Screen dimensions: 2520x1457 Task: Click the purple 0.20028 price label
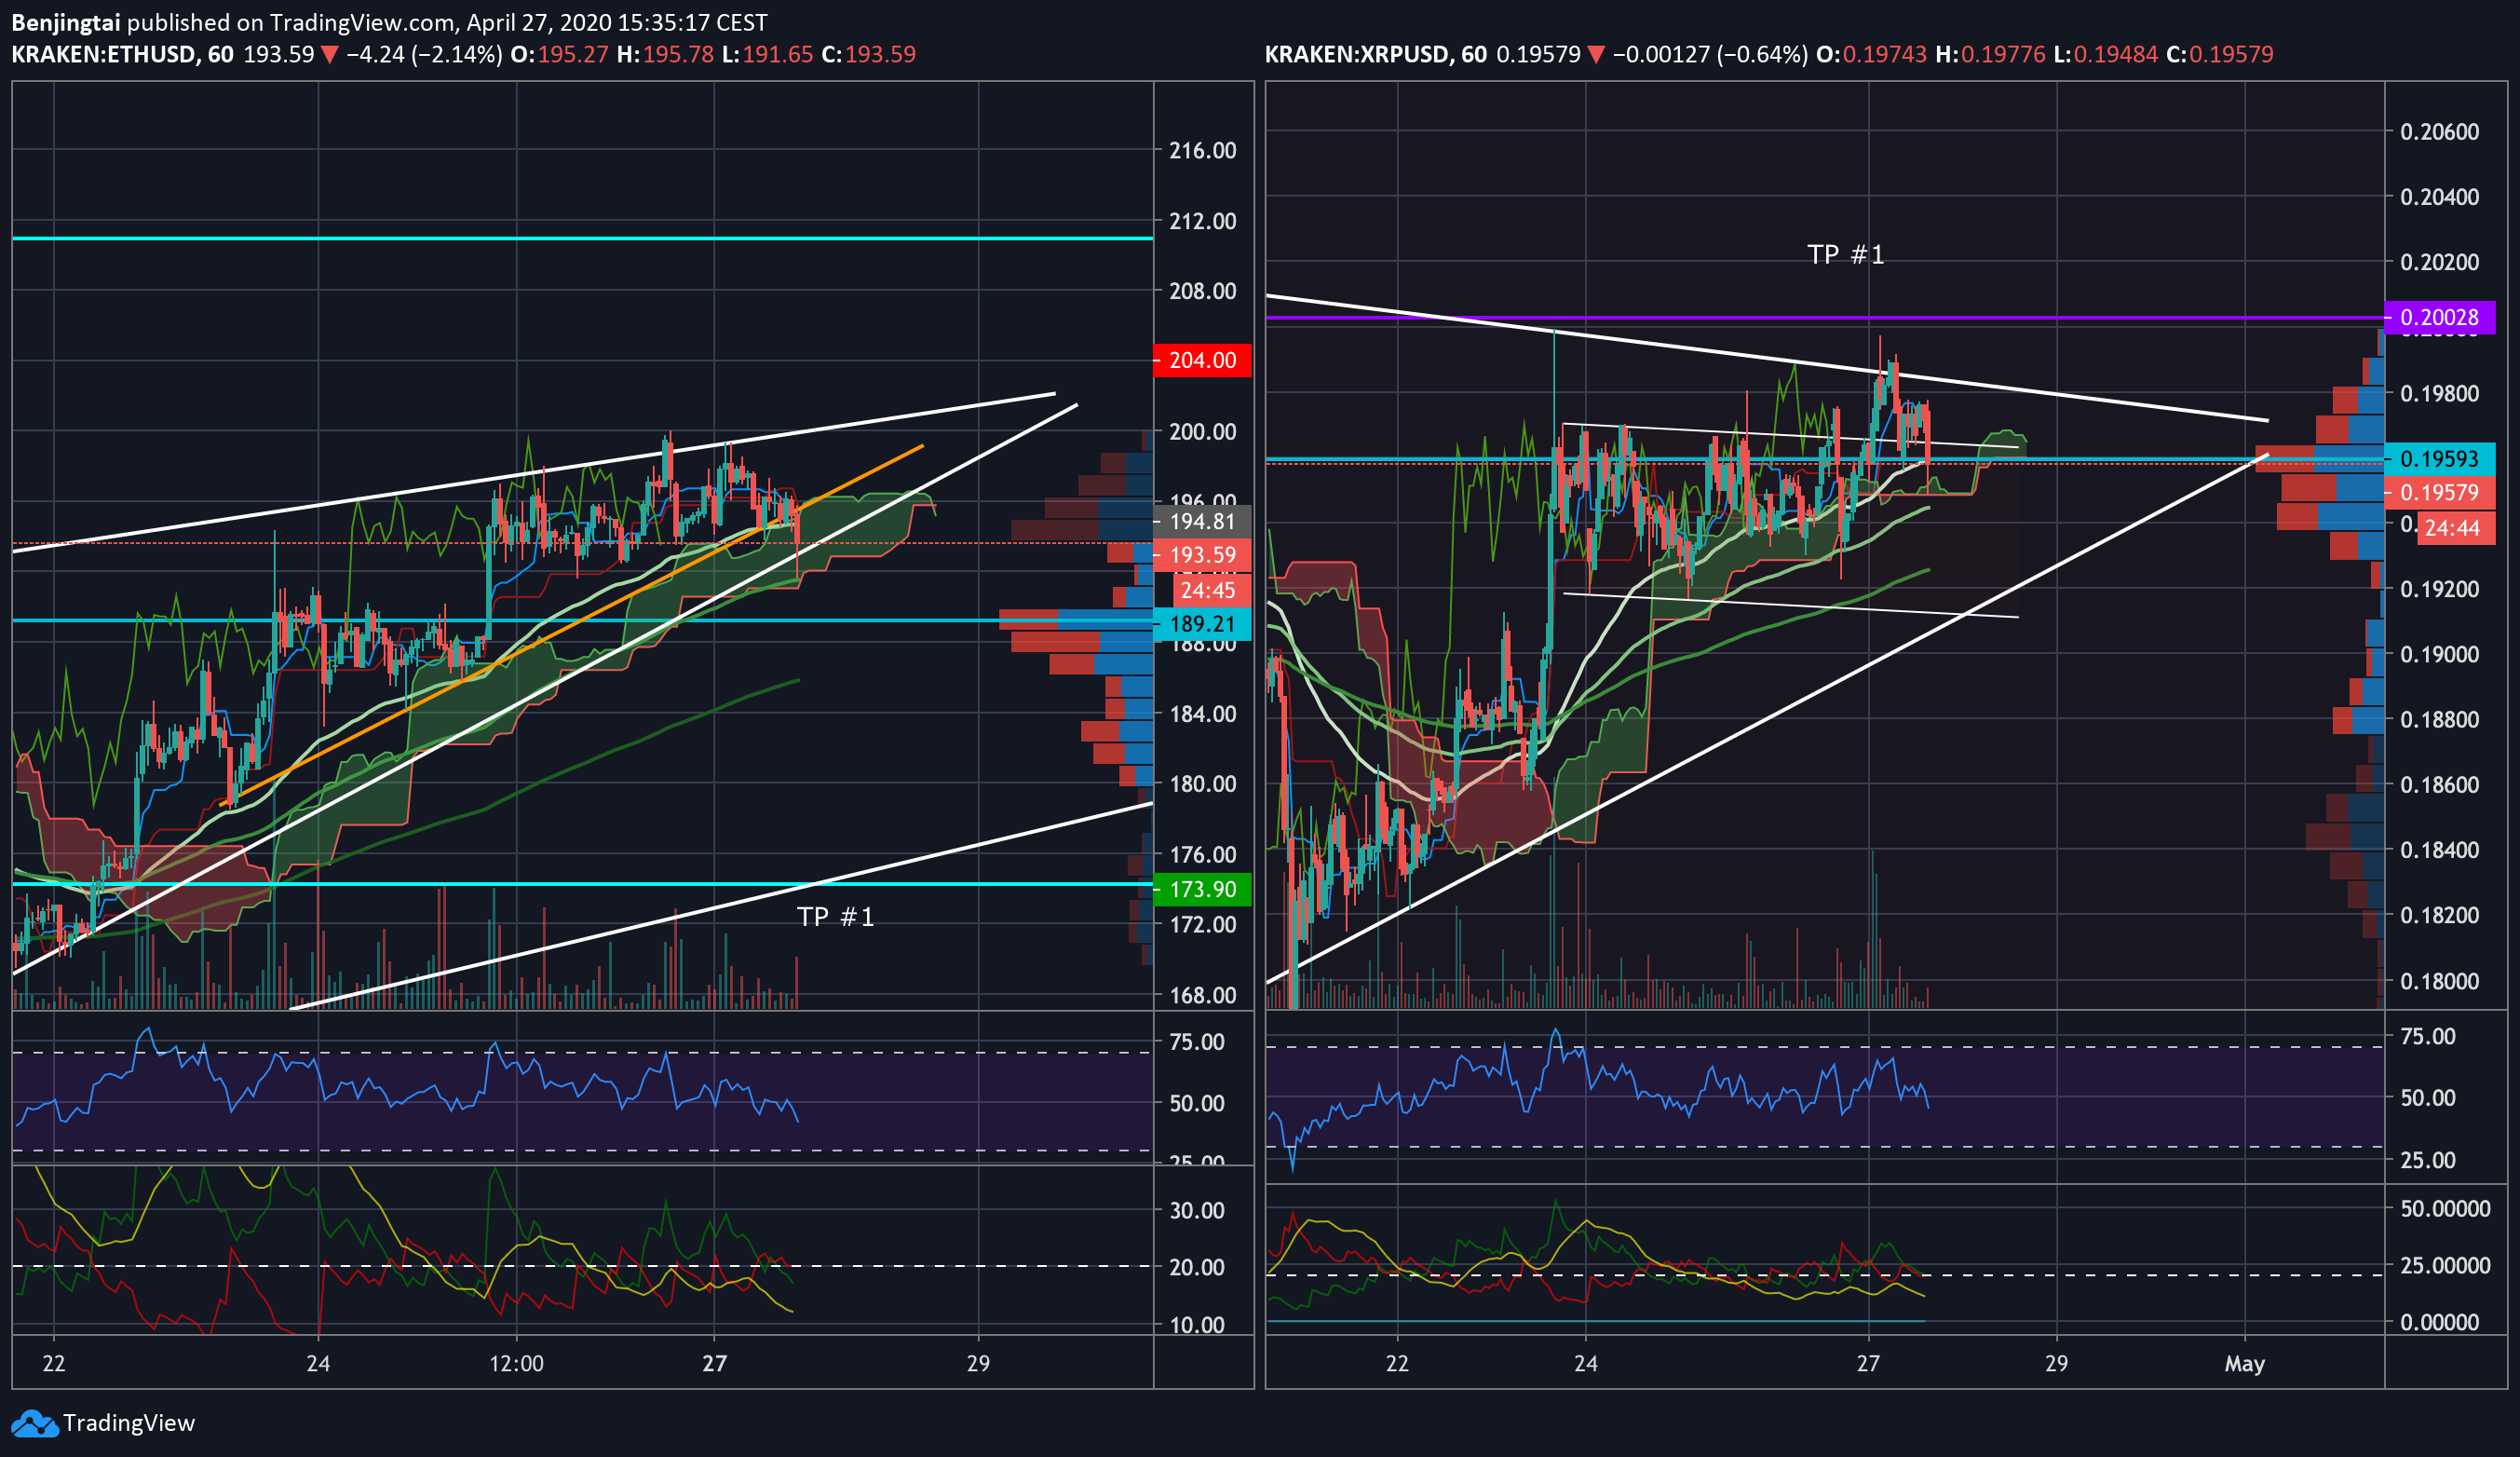(2439, 318)
